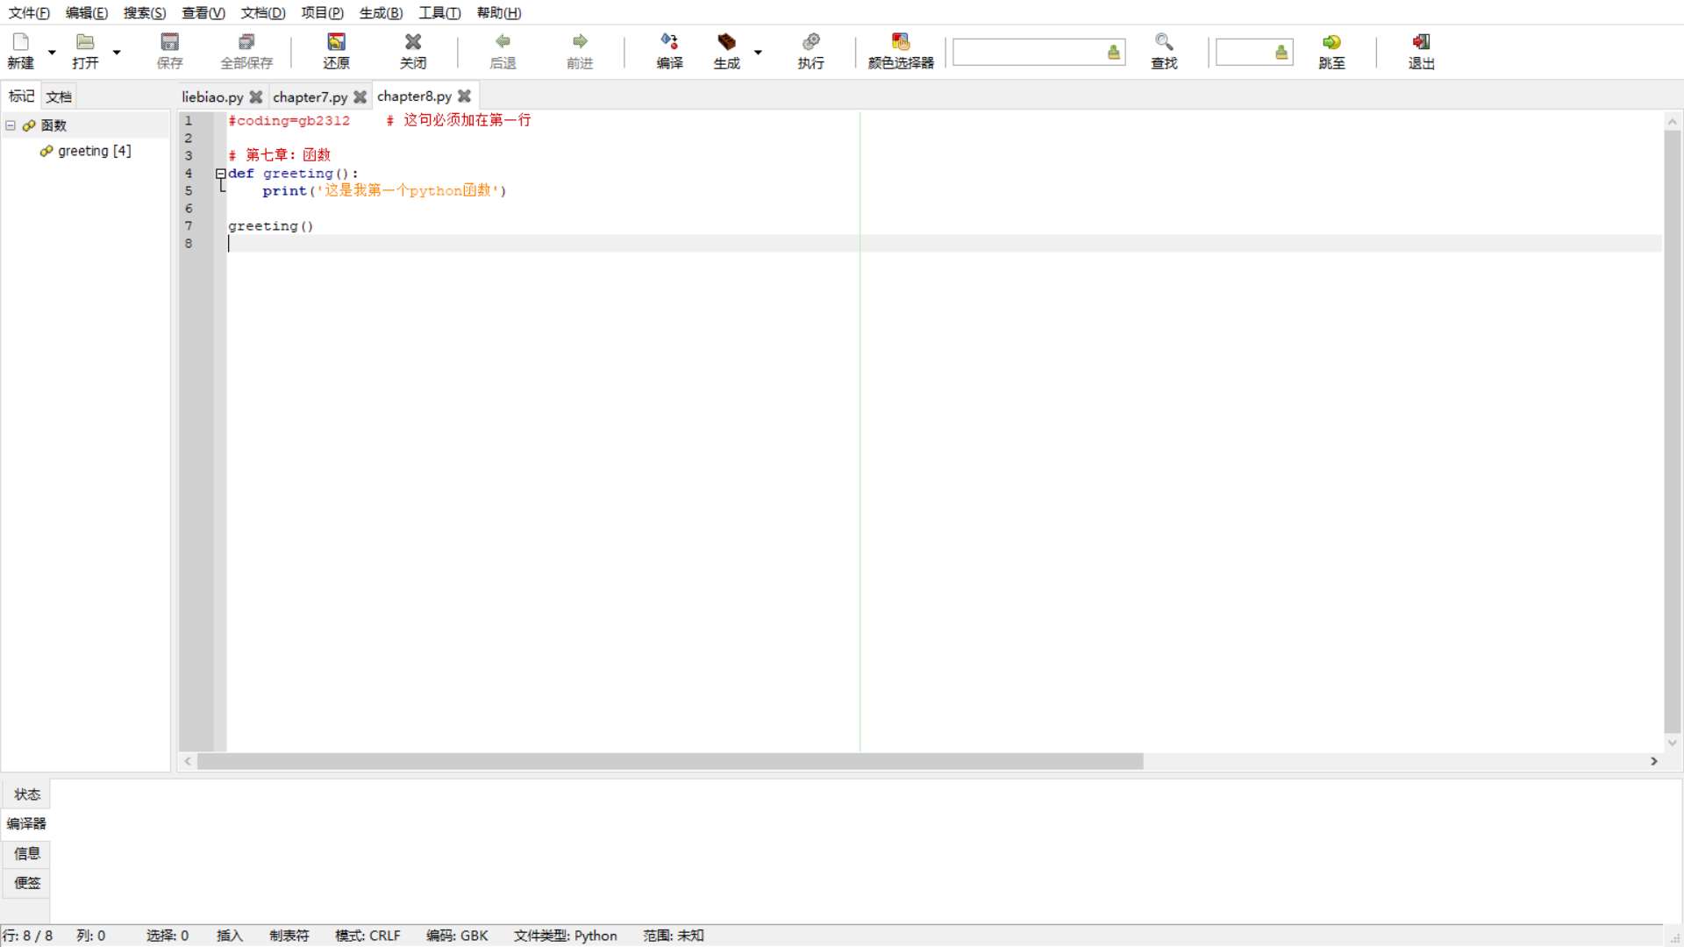
Task: Close the liebiao.py tab
Action: pyautogui.click(x=256, y=96)
